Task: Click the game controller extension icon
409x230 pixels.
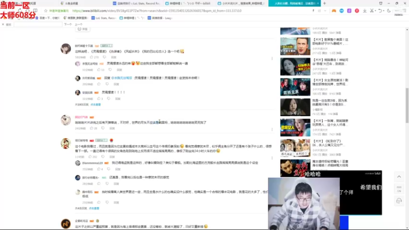Action: (x=334, y=11)
